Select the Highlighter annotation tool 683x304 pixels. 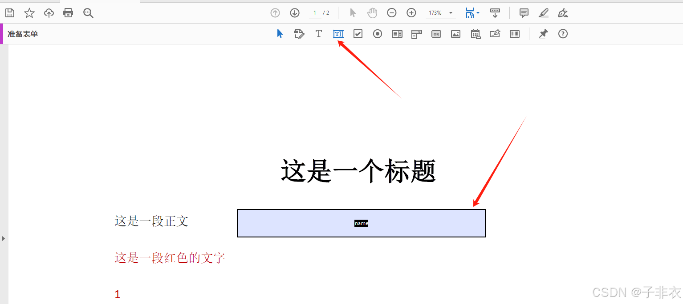click(x=543, y=13)
